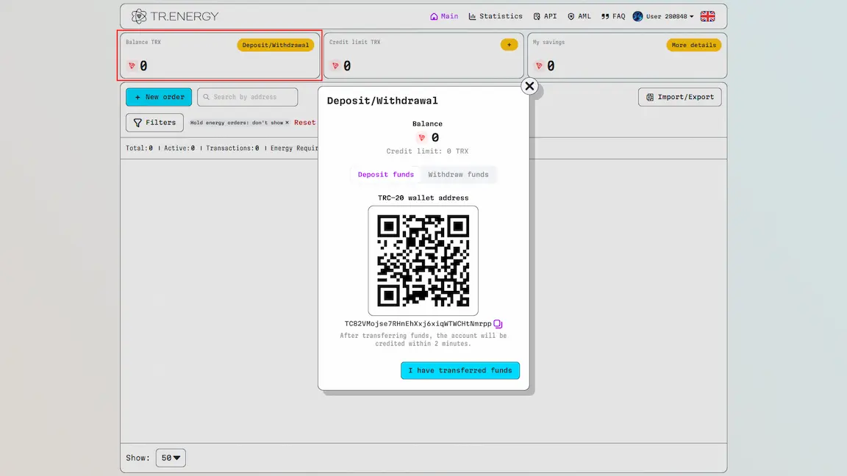Image resolution: width=847 pixels, height=476 pixels.
Task: Switch to the Withdraw funds tab
Action: tap(458, 174)
